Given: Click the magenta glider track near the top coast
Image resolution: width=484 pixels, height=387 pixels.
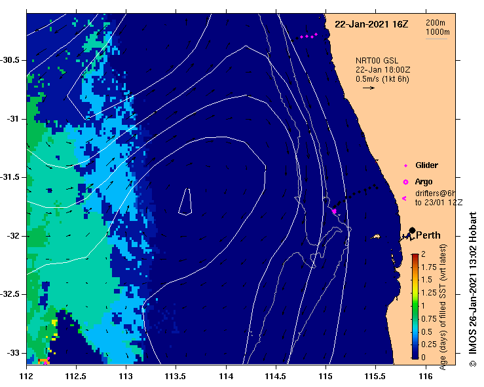Looking at the screenshot, I should coord(308,36).
